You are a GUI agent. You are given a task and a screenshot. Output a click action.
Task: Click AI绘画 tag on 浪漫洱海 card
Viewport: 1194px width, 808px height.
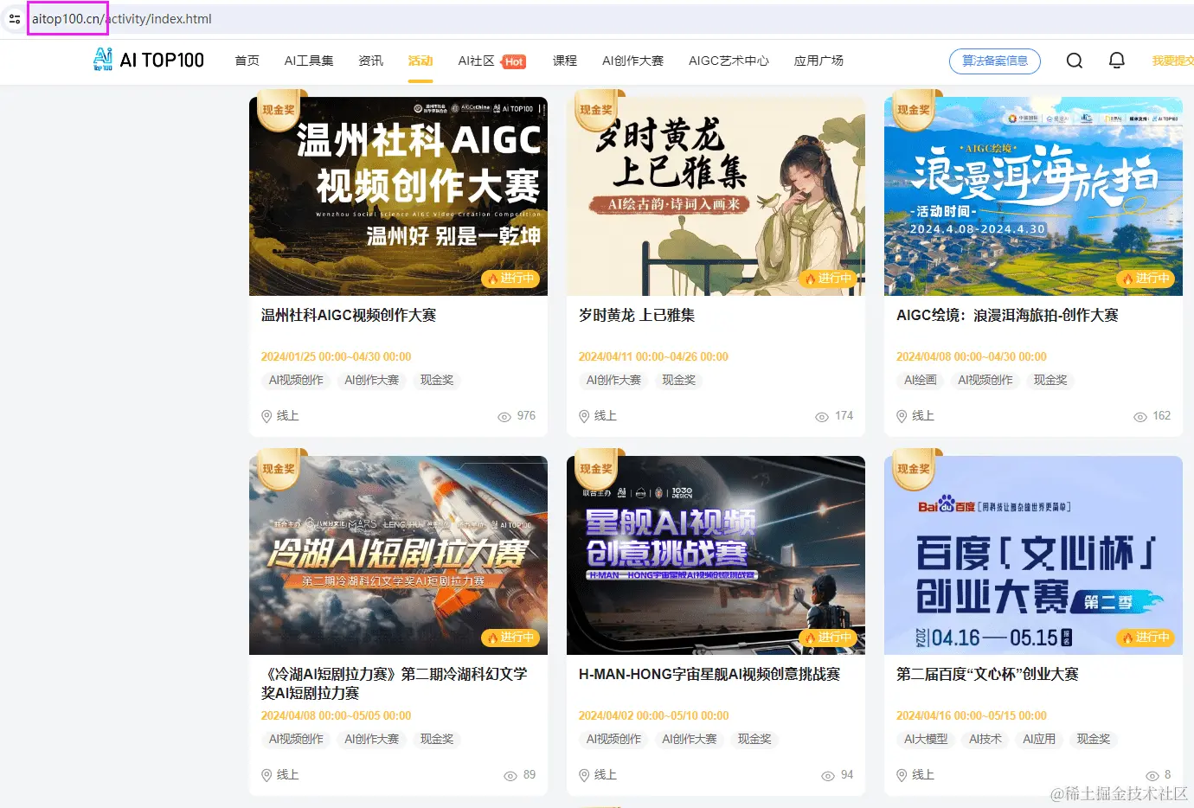[921, 380]
